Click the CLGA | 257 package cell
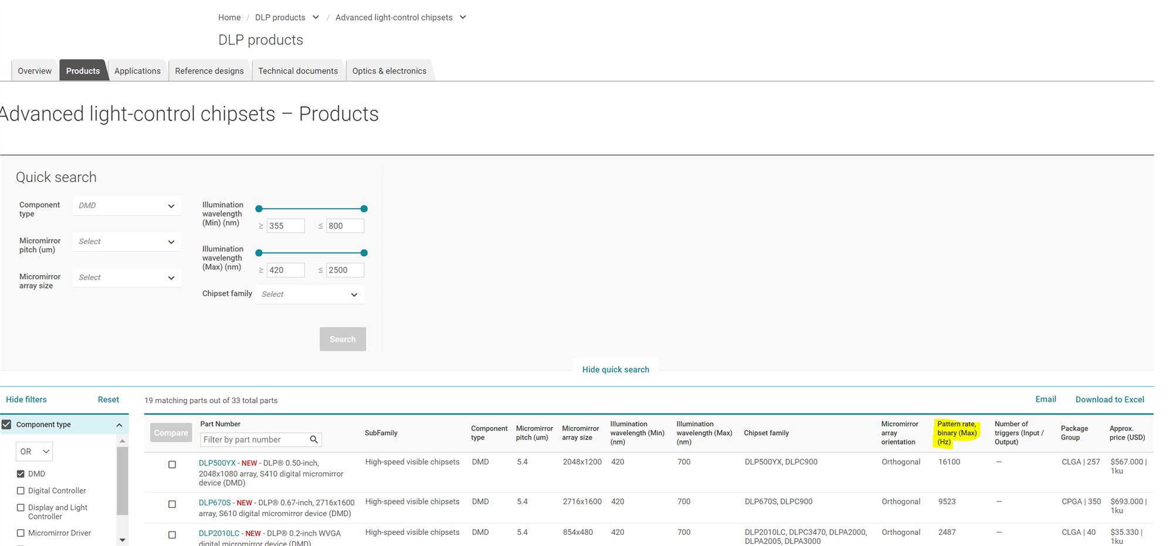Viewport: 1173px width, 546px height. tap(1080, 462)
